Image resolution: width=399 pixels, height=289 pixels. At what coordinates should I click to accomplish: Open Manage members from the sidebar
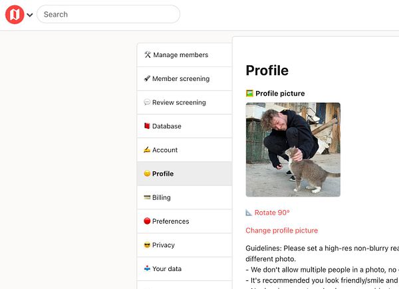180,55
